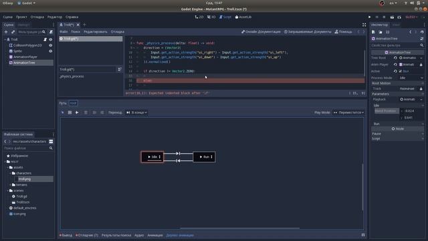
Task: Load a resource in the Inspector
Action: pyautogui.click(x=381, y=32)
